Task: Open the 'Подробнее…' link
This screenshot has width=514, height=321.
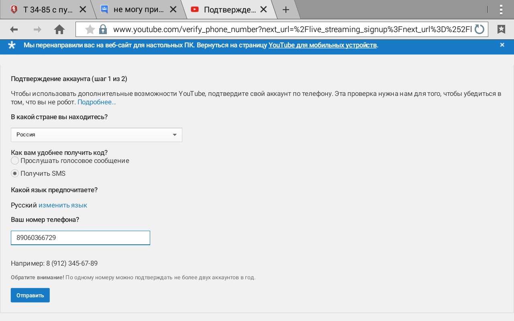Action: [x=97, y=102]
